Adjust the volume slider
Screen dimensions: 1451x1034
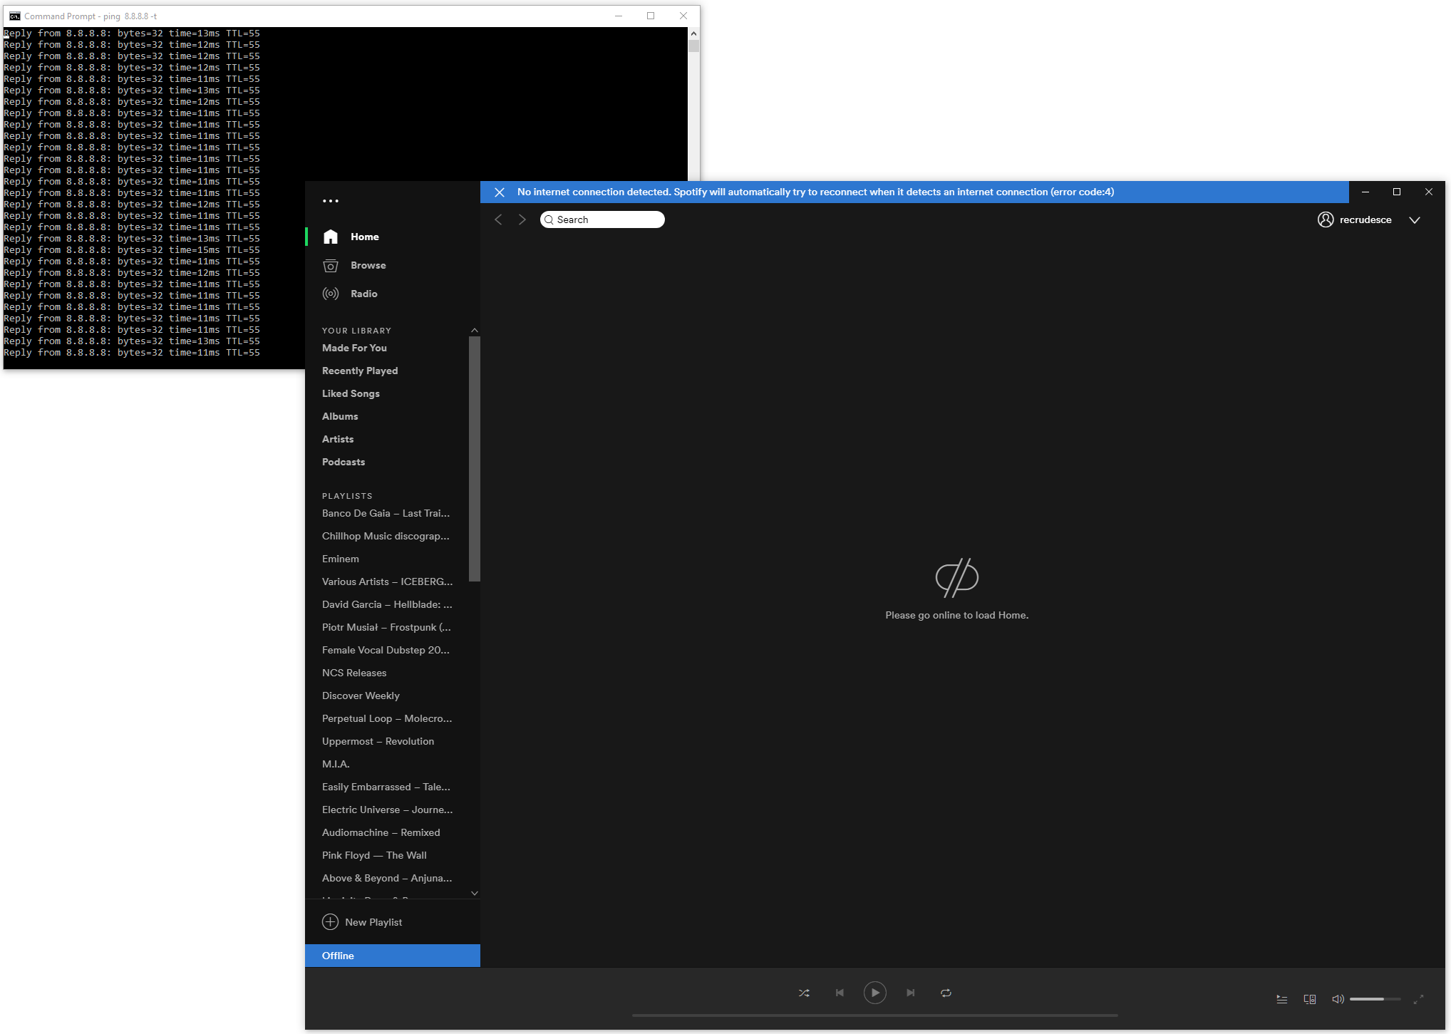(x=1375, y=999)
